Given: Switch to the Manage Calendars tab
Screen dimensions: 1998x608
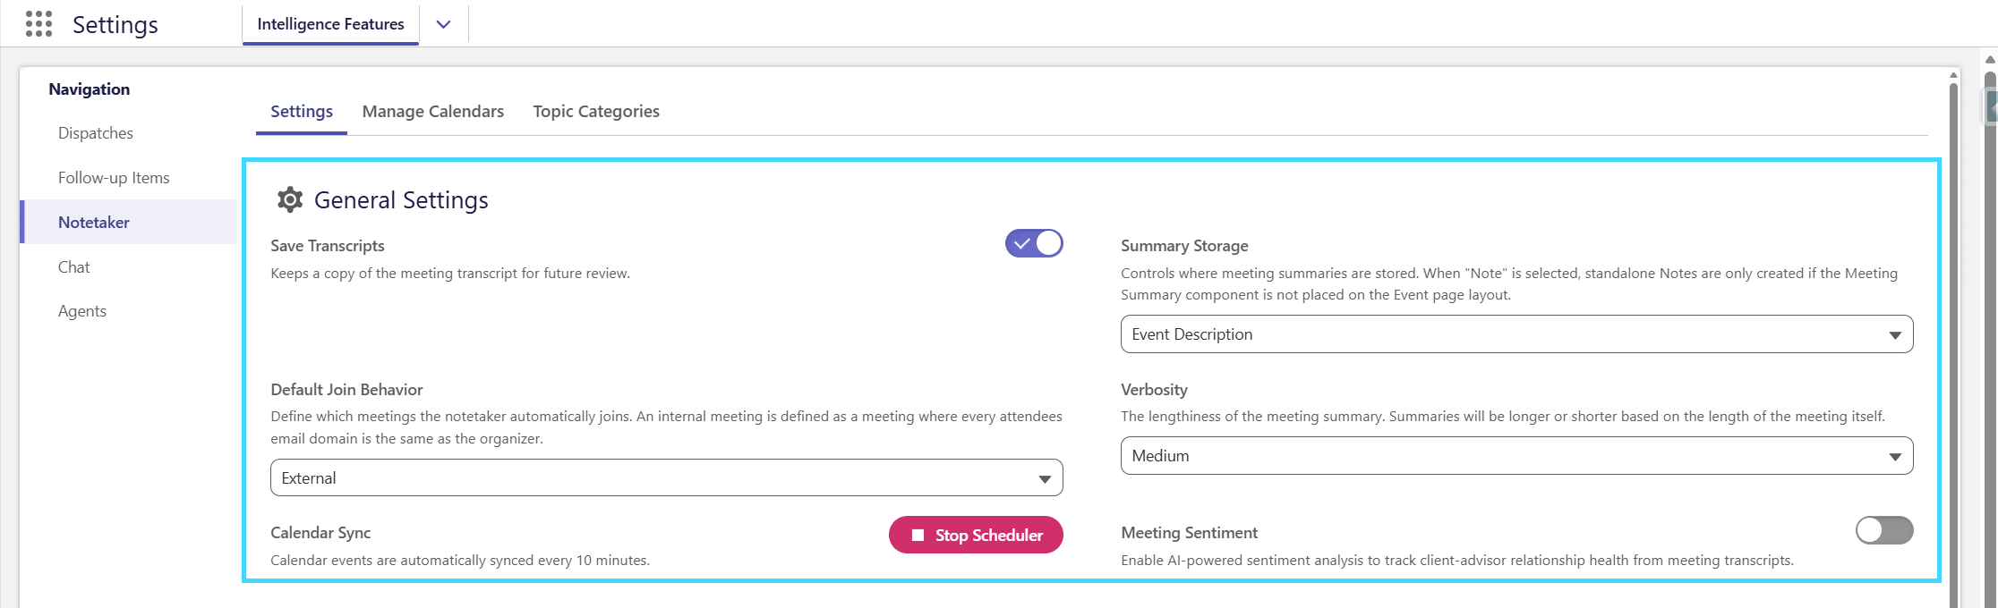Looking at the screenshot, I should pos(433,112).
